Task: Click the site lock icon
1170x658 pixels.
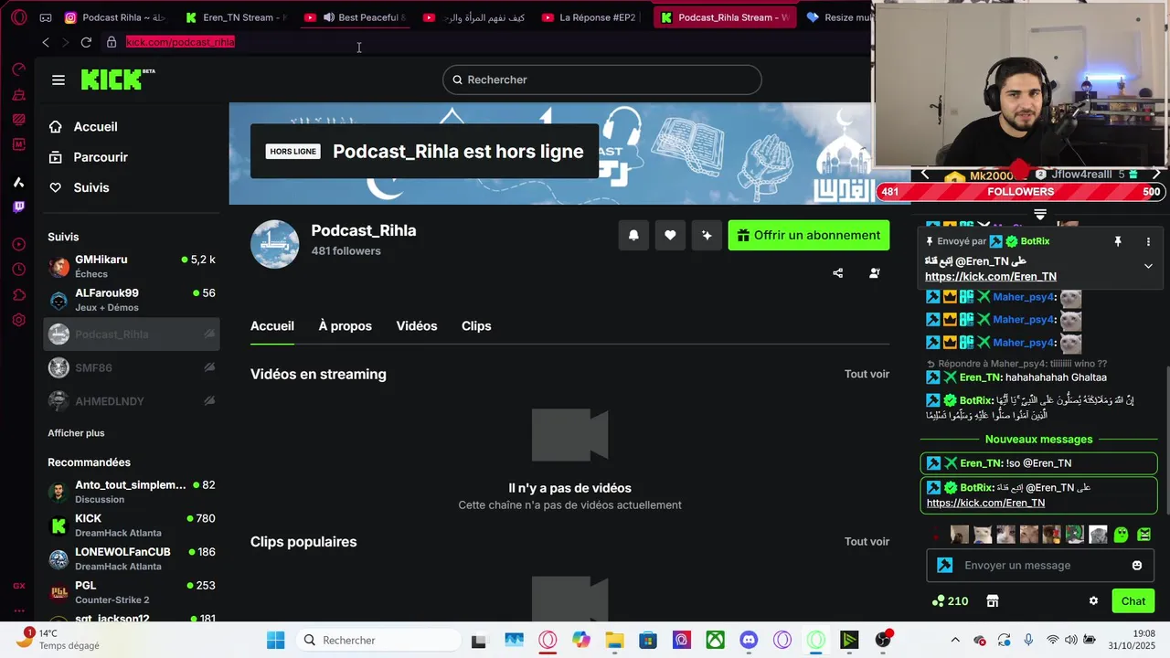Action: click(112, 42)
